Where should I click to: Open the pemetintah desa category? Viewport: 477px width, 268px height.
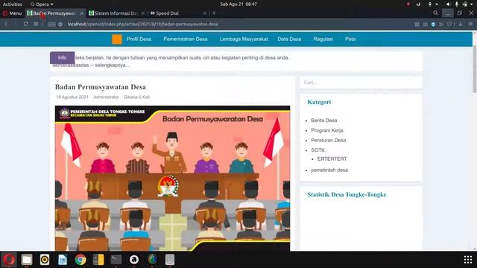point(329,170)
